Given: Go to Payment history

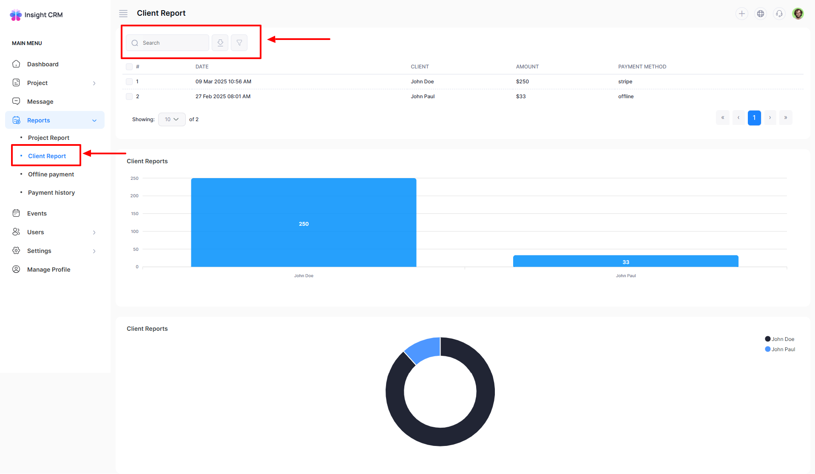Looking at the screenshot, I should point(51,193).
